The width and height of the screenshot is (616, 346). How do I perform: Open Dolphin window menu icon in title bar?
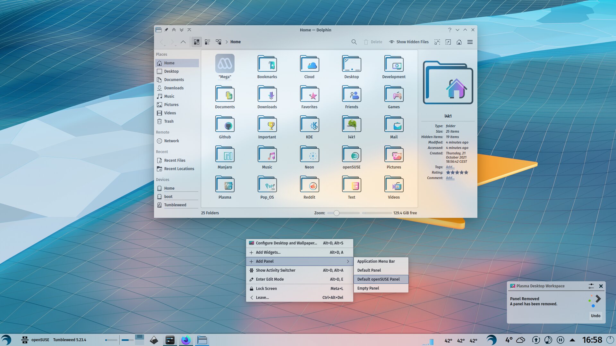158,30
